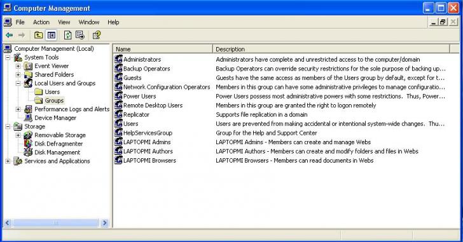Expand the Services and Applications node
463x242 pixels.
tap(8, 161)
